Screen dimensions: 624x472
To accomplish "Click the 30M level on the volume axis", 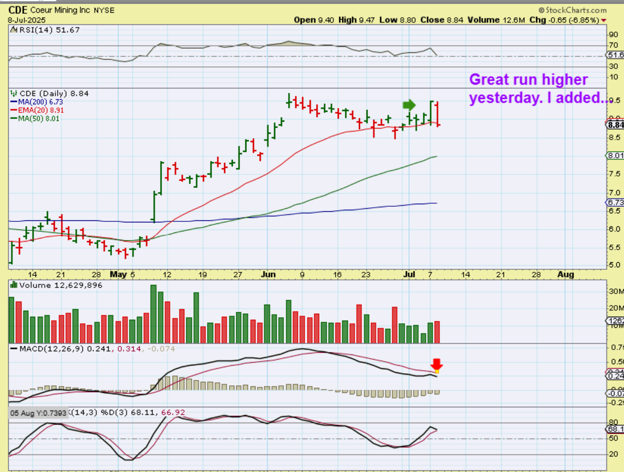I will (x=615, y=291).
